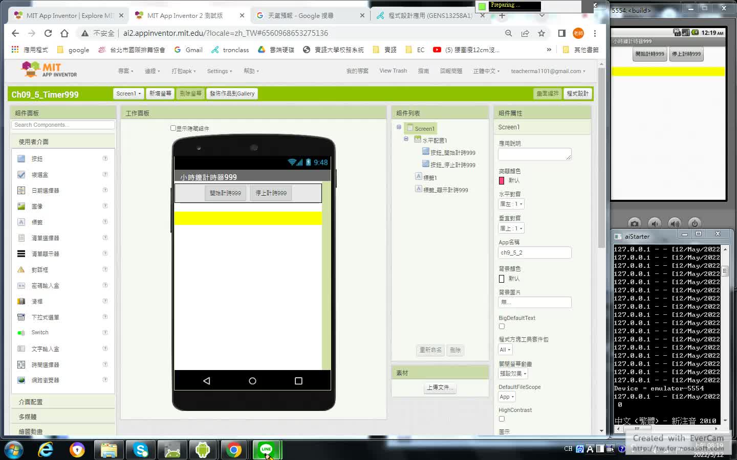
Task: Click the View Trash link
Action: [393, 71]
